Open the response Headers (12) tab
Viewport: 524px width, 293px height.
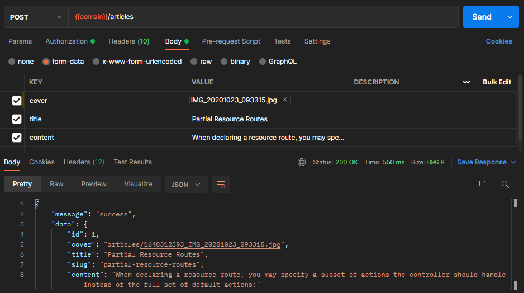[84, 162]
